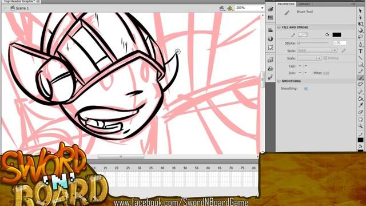Screen dimensions: 366x206
Task: Open the Code Snippets panel icon
Action: 270,60
